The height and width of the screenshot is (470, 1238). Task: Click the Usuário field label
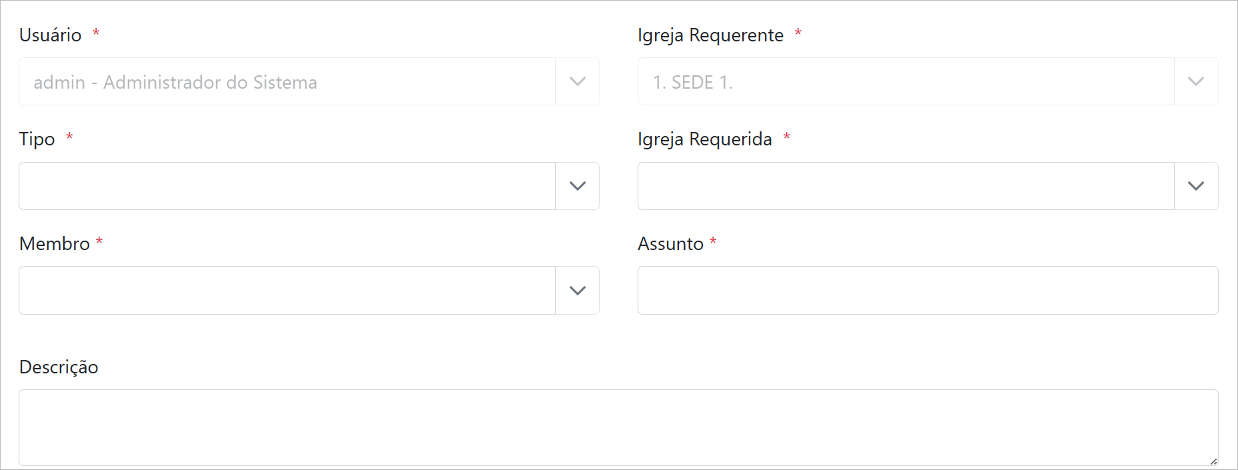point(51,35)
